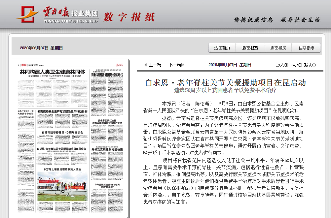
Task: Click date 2020年06月07日 above article title
Action: [230, 65]
